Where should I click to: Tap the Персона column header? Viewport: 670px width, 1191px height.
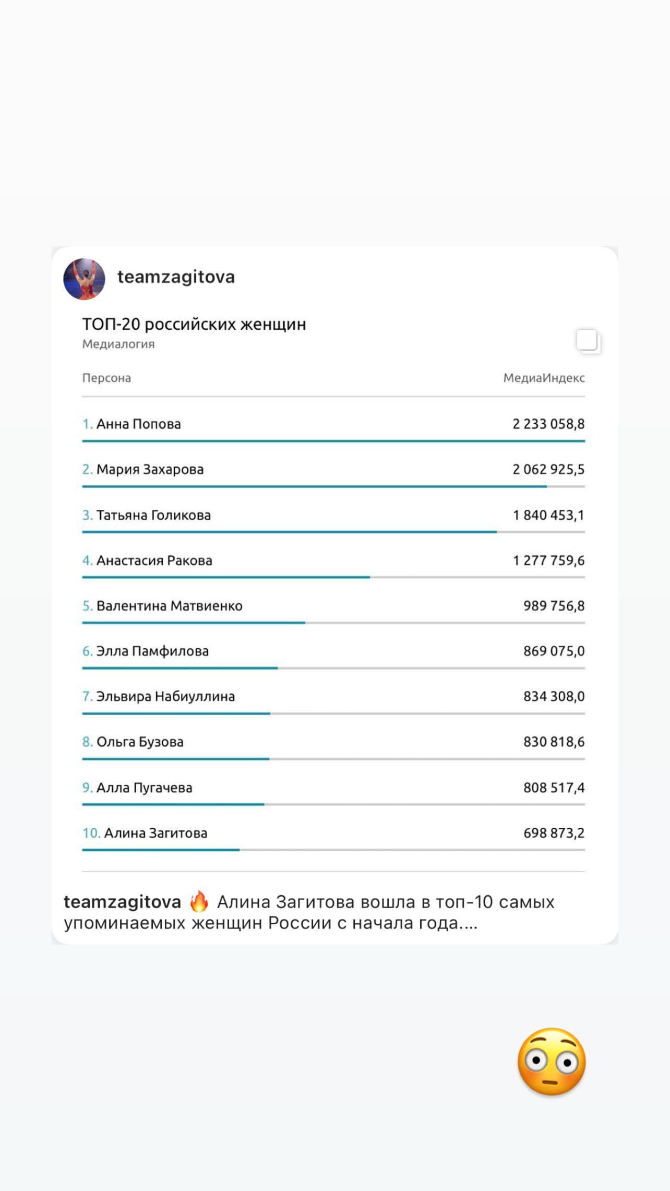(106, 378)
